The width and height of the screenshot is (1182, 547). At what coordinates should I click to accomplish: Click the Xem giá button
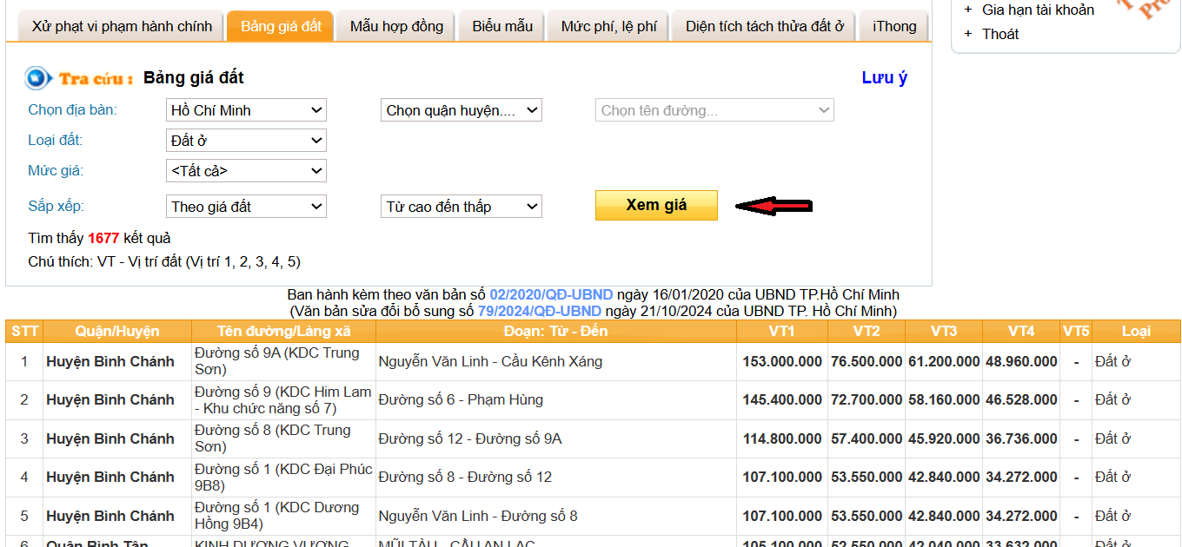(x=656, y=205)
